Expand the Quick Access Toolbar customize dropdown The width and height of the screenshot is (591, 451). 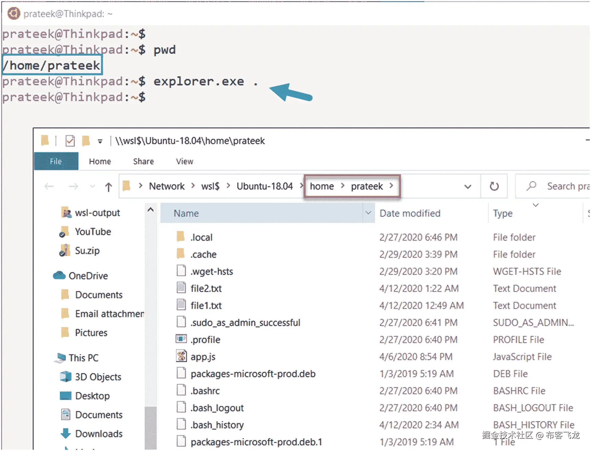(x=100, y=141)
